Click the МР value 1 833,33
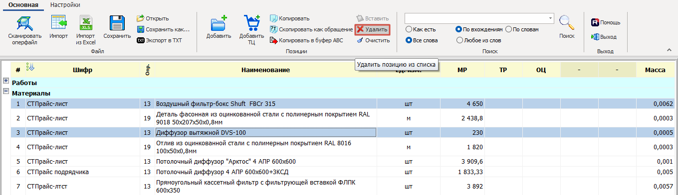 [470, 172]
